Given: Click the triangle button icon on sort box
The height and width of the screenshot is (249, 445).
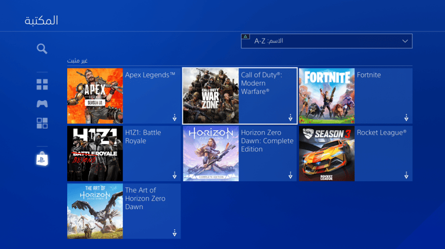Looking at the screenshot, I should [245, 36].
